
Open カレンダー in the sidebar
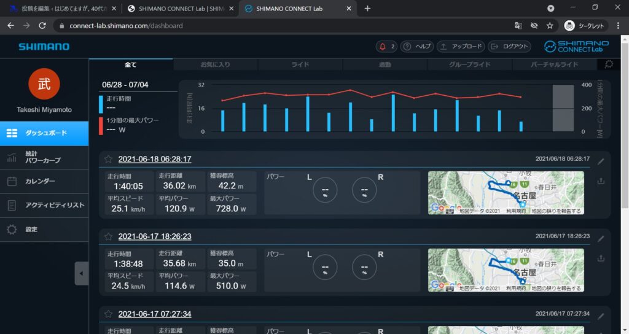click(x=40, y=181)
